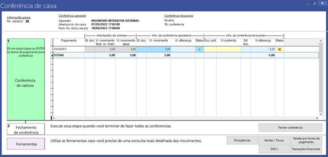Select the Conferência de valores step panel
328x157 pixels.
click(x=26, y=79)
